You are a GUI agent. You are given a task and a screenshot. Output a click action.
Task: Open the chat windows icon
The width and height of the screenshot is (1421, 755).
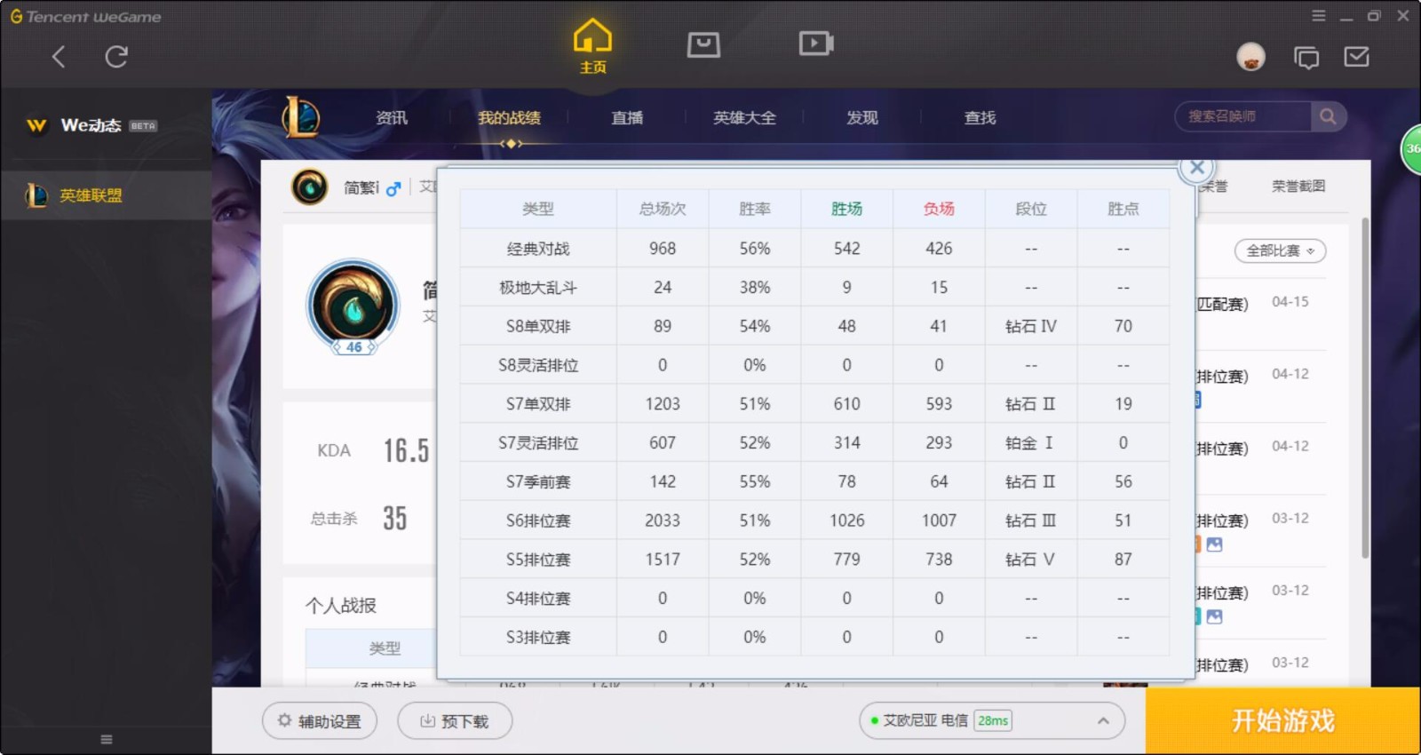[1306, 58]
